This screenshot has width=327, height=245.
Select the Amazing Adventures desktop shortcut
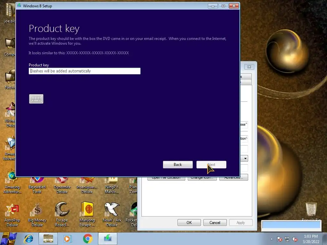(12, 182)
